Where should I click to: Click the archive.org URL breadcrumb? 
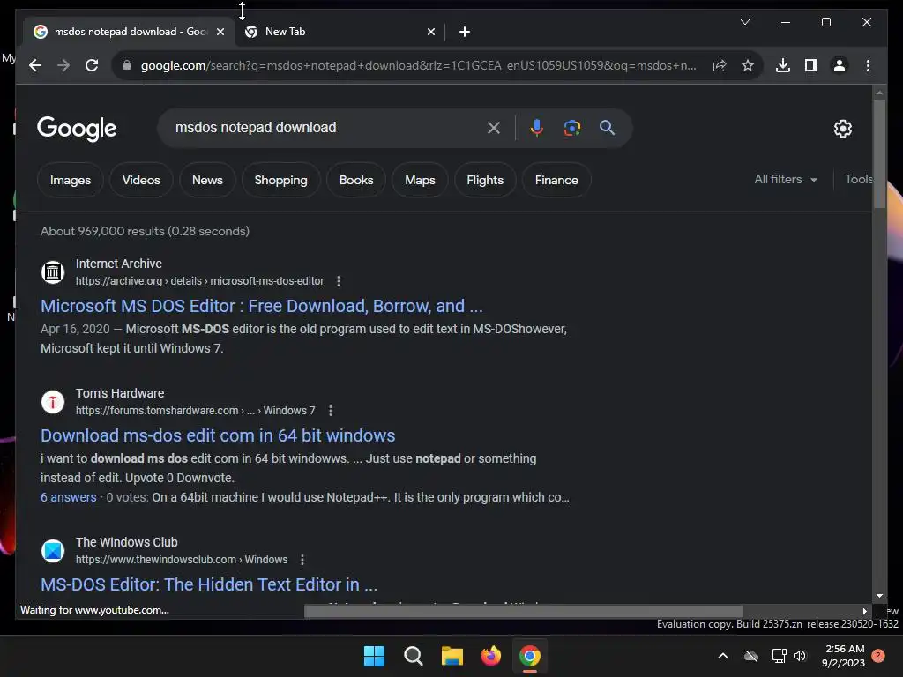point(200,281)
